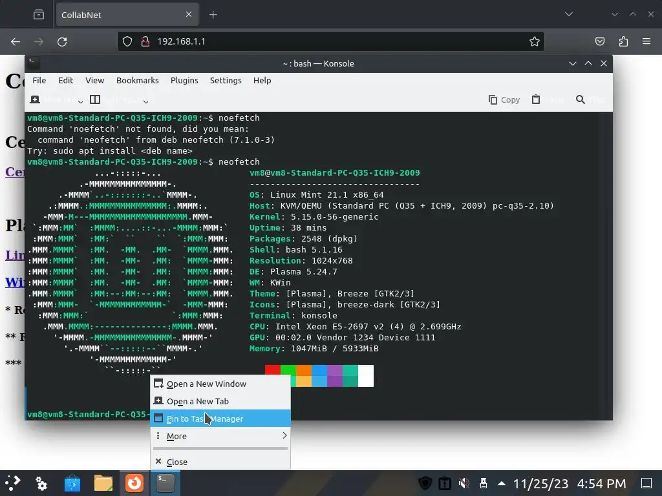Click the Konsole terminal taskbar entry
Viewport: 662px width, 496px height.
(165, 483)
